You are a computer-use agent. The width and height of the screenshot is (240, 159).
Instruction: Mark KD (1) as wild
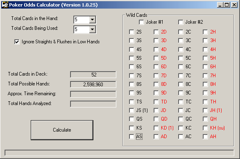tap(156, 128)
